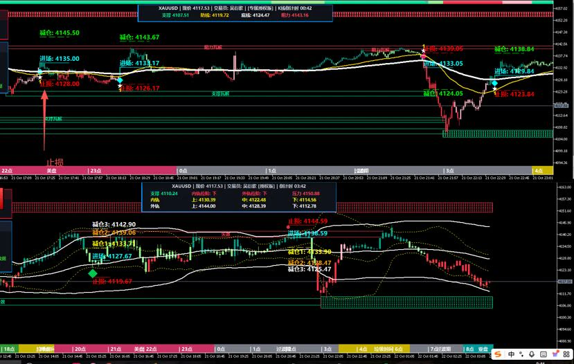Click 美盘 22点 marker on lower timeline
This screenshot has width=574, height=364.
(x=145, y=349)
